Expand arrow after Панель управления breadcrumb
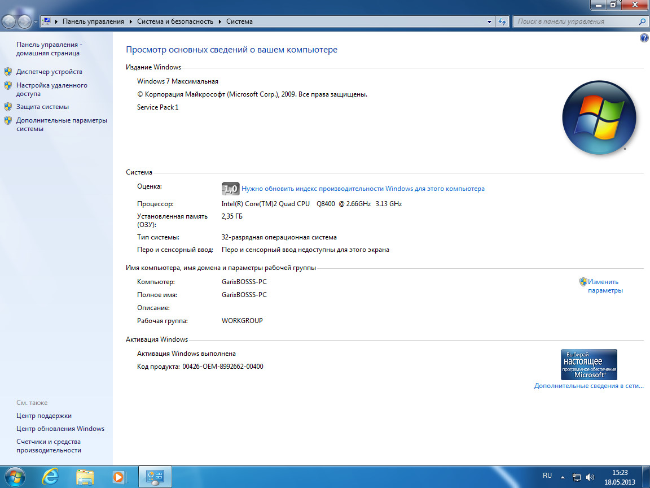 130,21
